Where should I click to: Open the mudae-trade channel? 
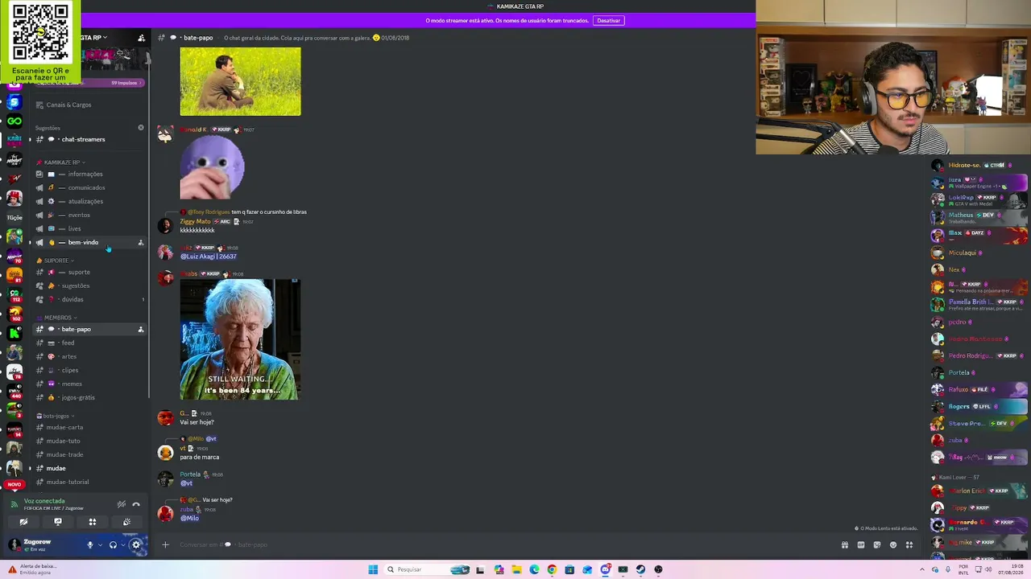click(x=89, y=454)
